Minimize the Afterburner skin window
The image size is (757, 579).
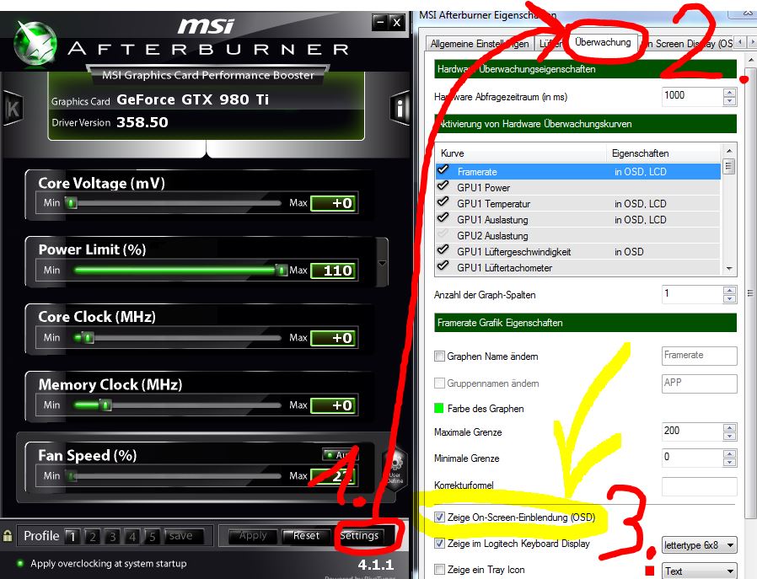pyautogui.click(x=380, y=22)
